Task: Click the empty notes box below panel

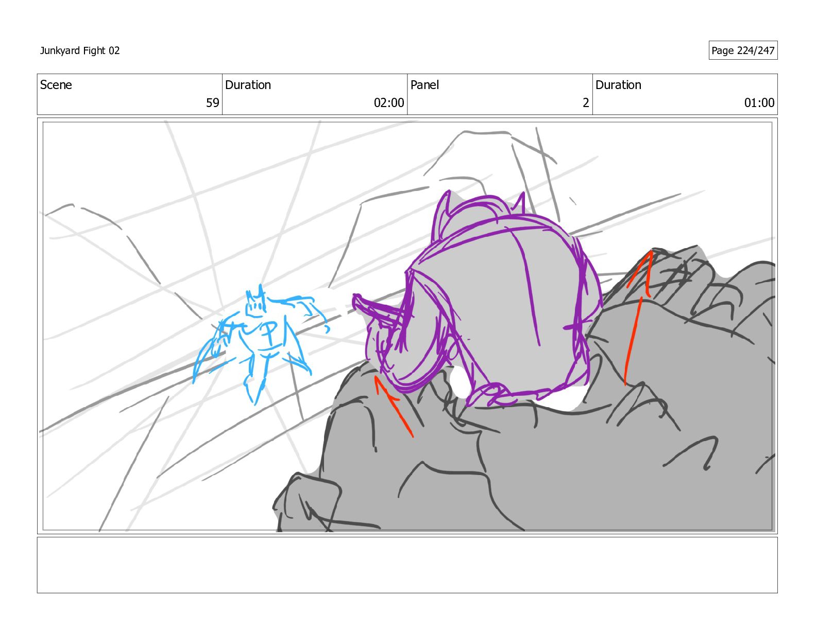Action: click(407, 565)
